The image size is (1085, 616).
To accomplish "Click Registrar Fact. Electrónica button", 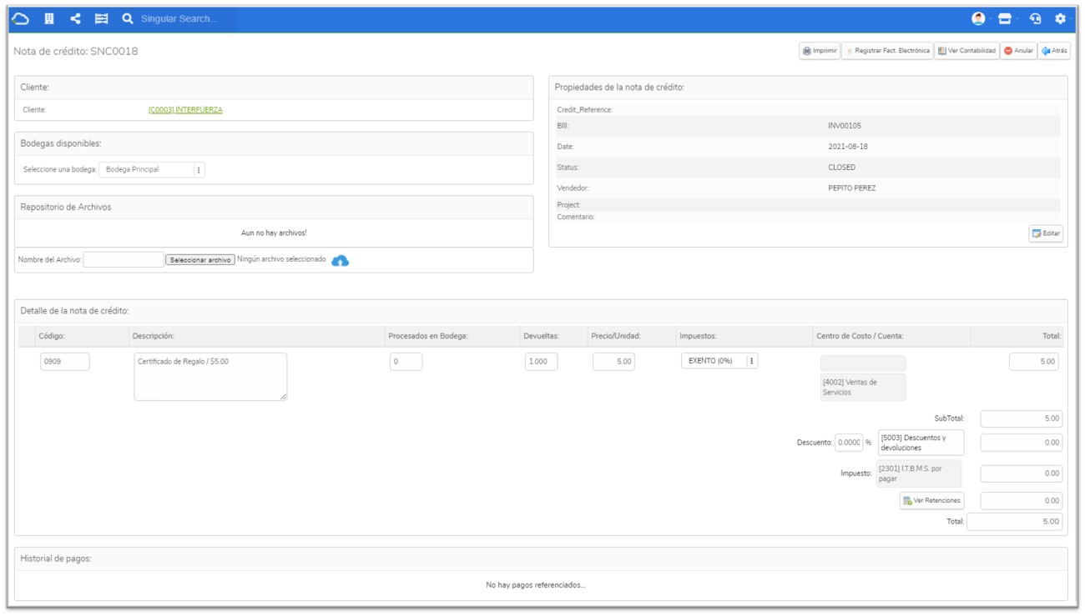I will pos(887,51).
